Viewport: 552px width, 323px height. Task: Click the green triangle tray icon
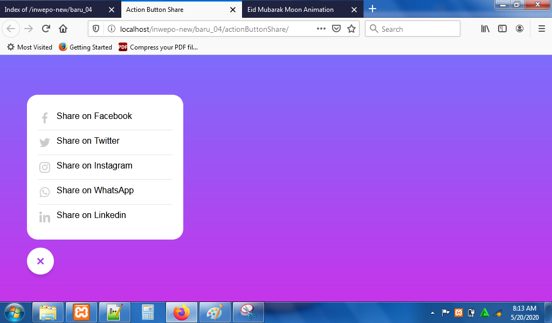click(485, 312)
